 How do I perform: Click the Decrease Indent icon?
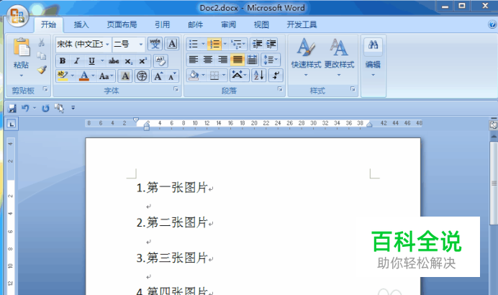click(257, 44)
